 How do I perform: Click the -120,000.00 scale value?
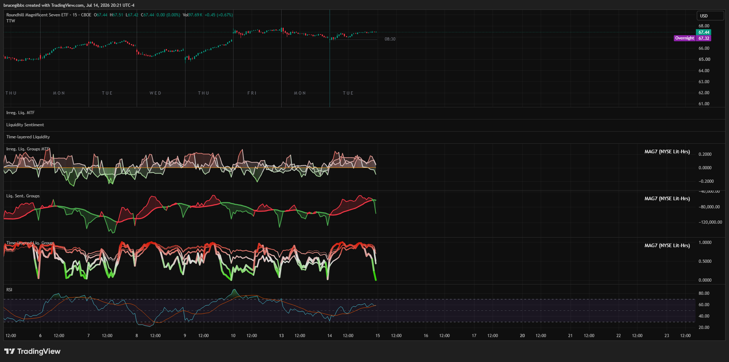coord(710,222)
